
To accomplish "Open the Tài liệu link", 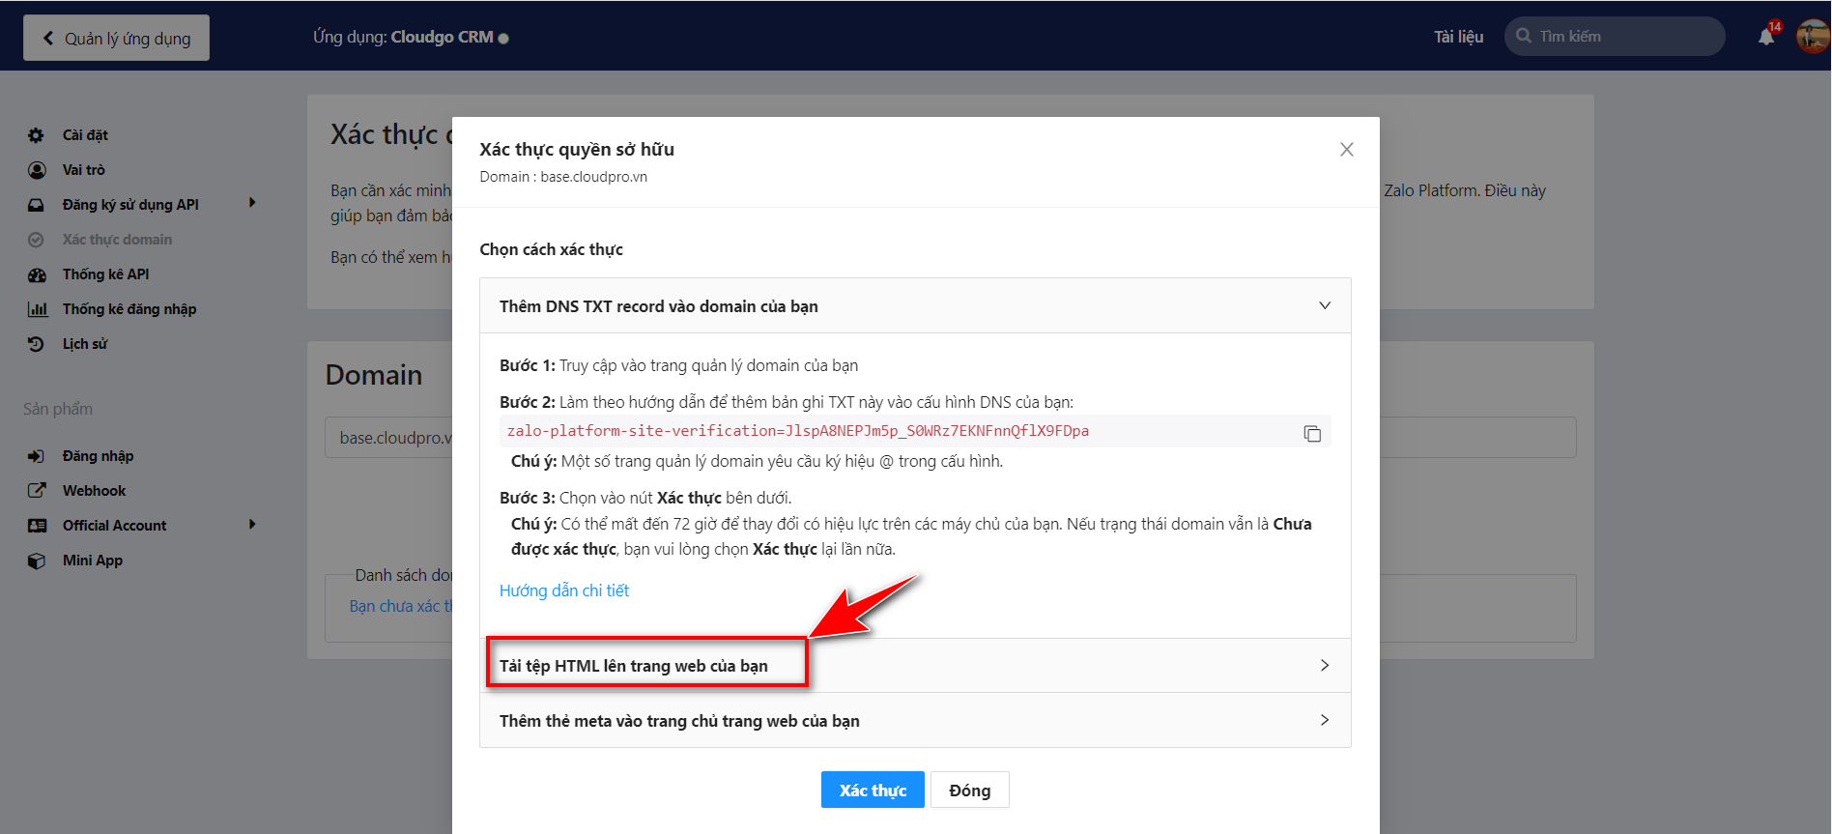I will tap(1458, 37).
